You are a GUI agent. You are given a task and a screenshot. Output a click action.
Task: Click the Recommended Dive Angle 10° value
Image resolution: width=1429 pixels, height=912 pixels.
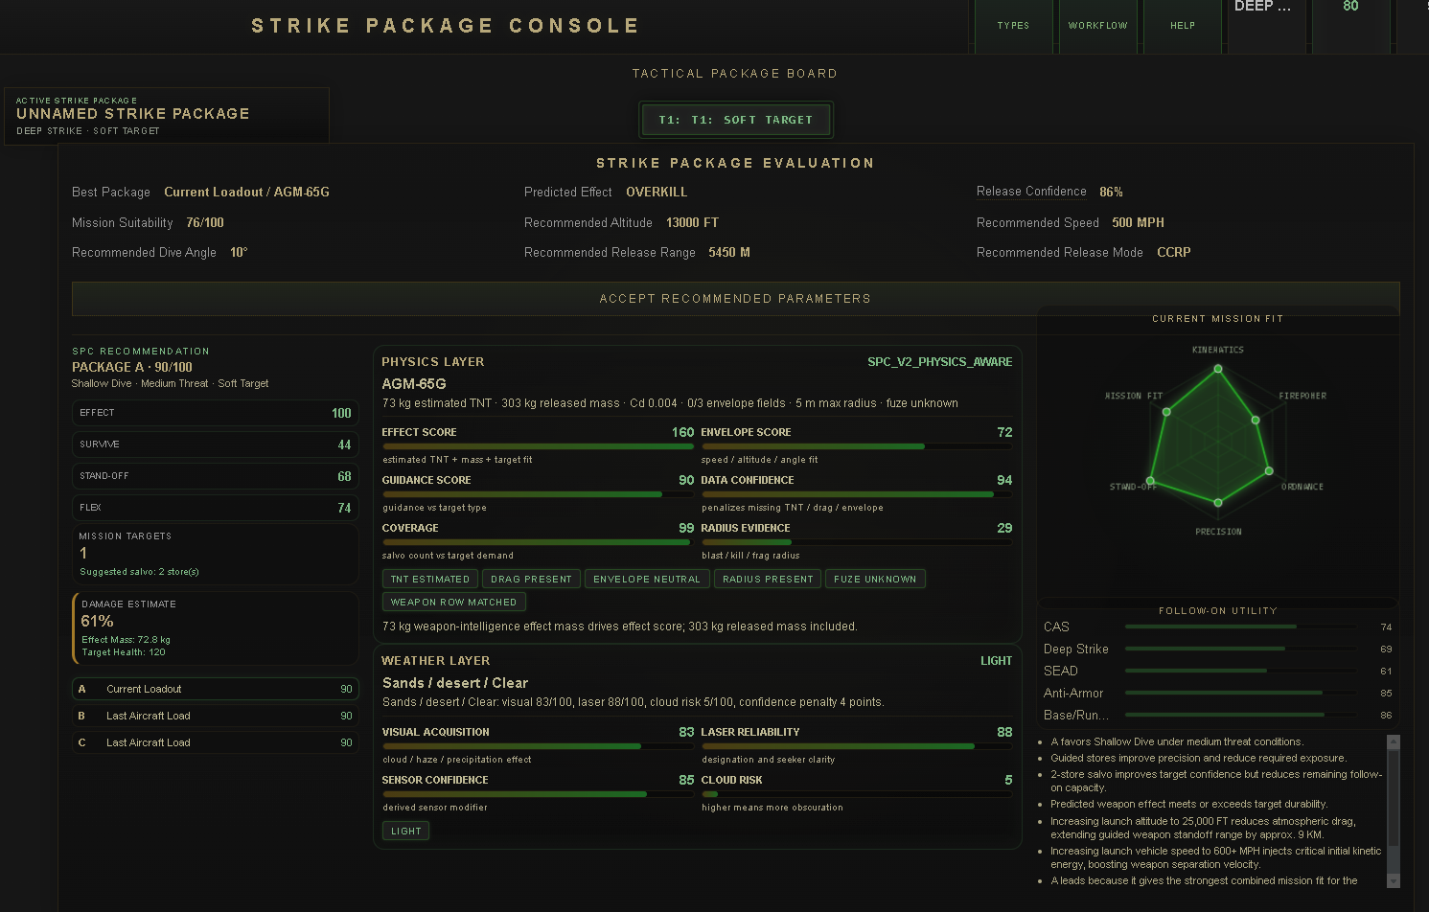[x=239, y=253]
